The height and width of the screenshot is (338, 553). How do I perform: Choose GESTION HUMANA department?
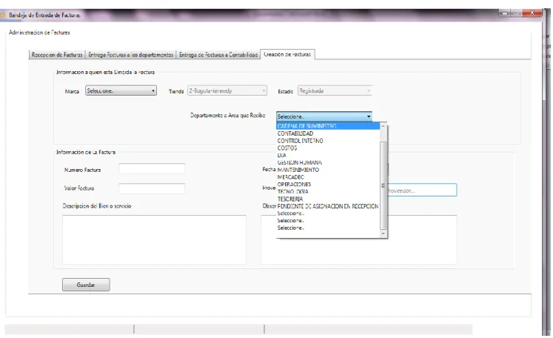pyautogui.click(x=328, y=162)
